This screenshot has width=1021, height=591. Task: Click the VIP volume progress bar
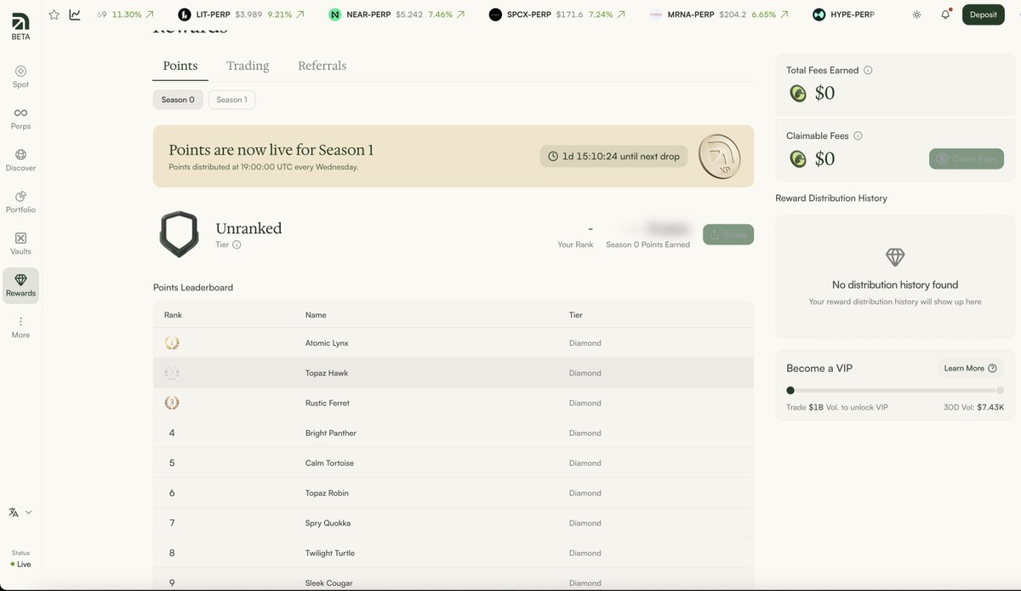895,390
